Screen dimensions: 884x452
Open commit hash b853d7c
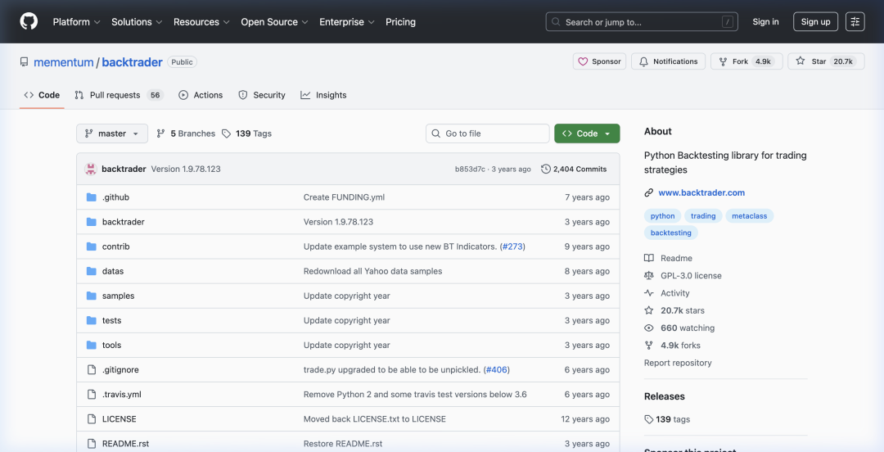tap(470, 169)
